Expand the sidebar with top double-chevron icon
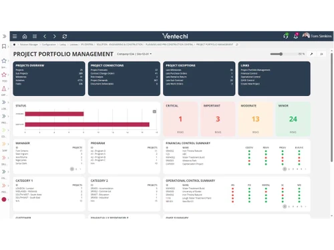Viewport: 334px width, 250px height. [4, 36]
